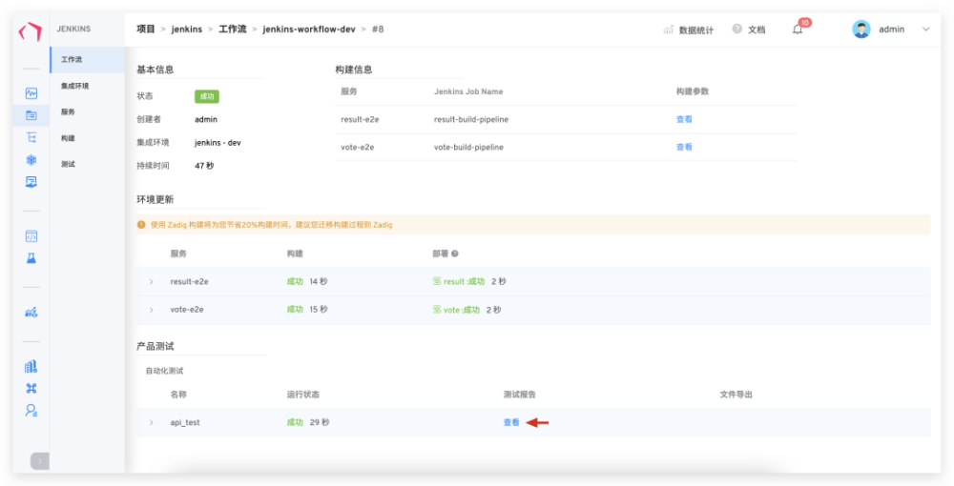The image size is (954, 486).
Task: Open the status monitor sidebar icon
Action: 31,93
